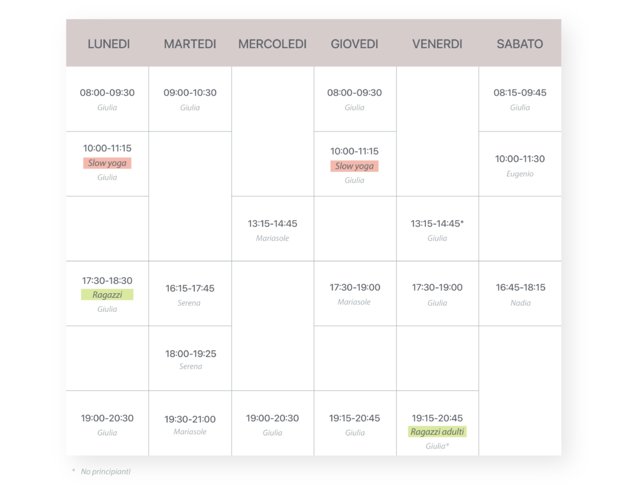Select the green Ragazzi label on Monday
Image resolution: width=632 pixels, height=496 pixels.
point(107,295)
